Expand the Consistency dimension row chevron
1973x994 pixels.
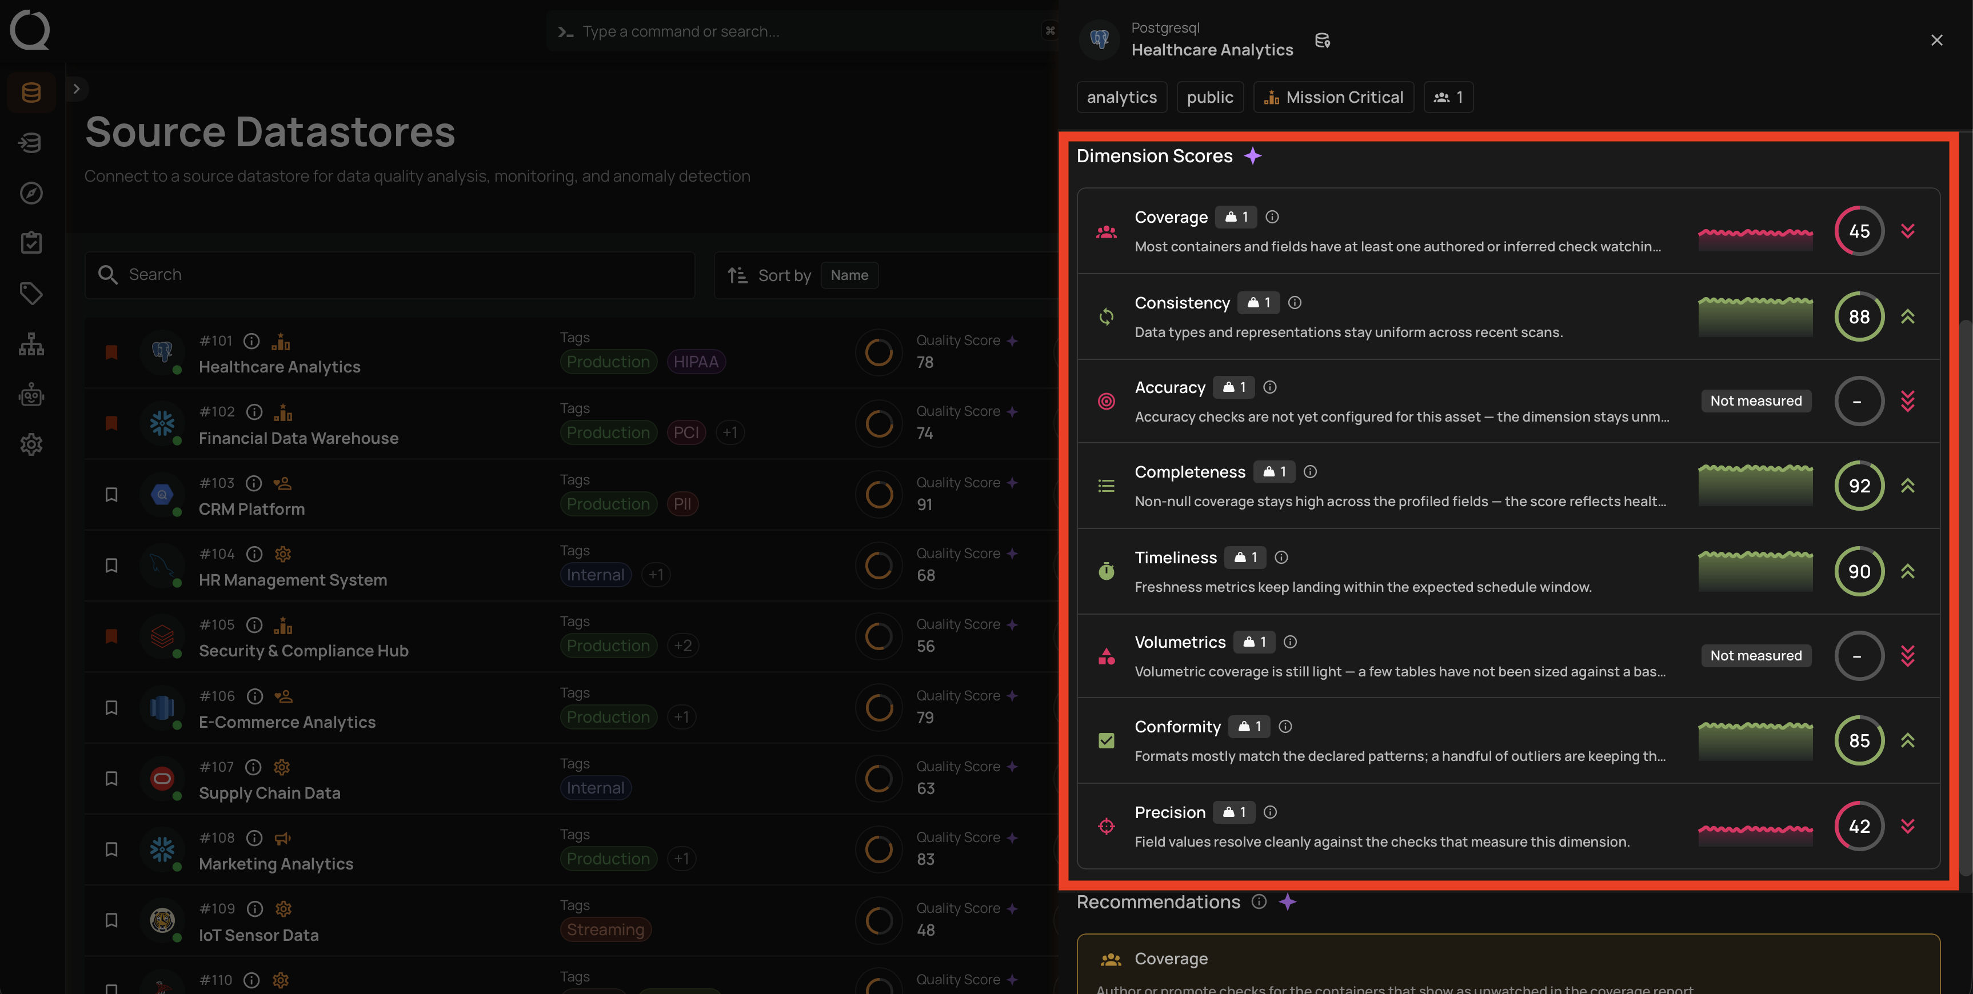1908,317
